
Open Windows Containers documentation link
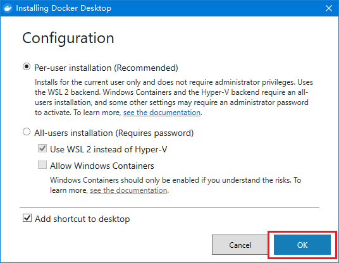coord(128,190)
